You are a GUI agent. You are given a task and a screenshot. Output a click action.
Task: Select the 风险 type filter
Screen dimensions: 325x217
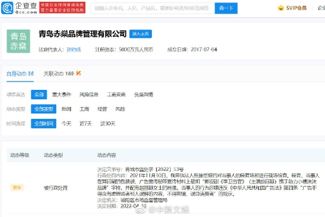[120, 109]
